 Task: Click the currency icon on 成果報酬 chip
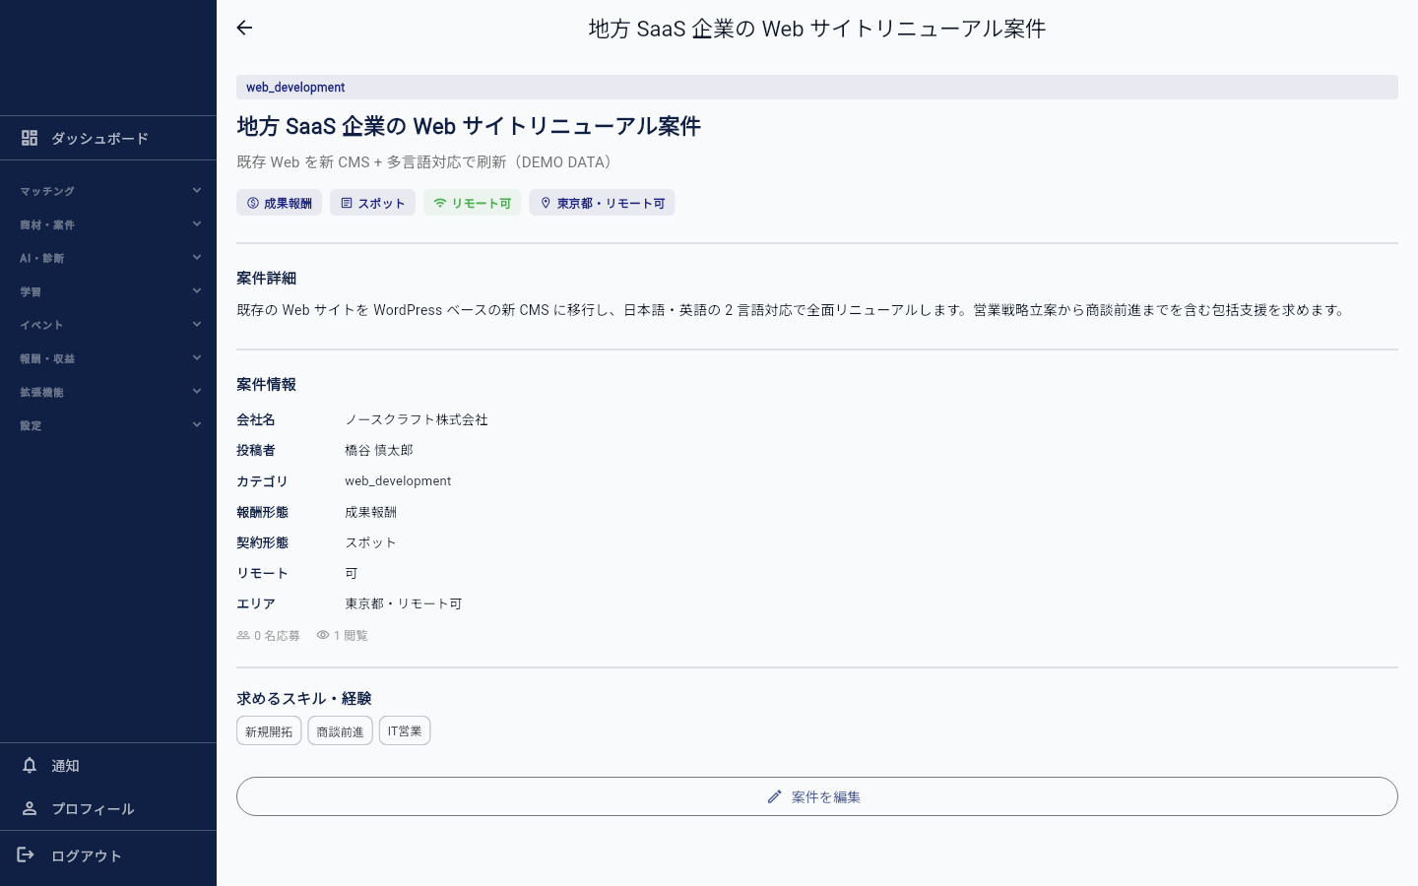253,203
